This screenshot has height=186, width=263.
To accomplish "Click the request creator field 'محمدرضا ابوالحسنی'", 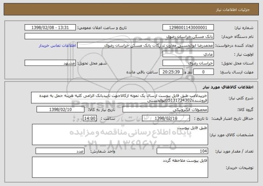I will 145,45.
